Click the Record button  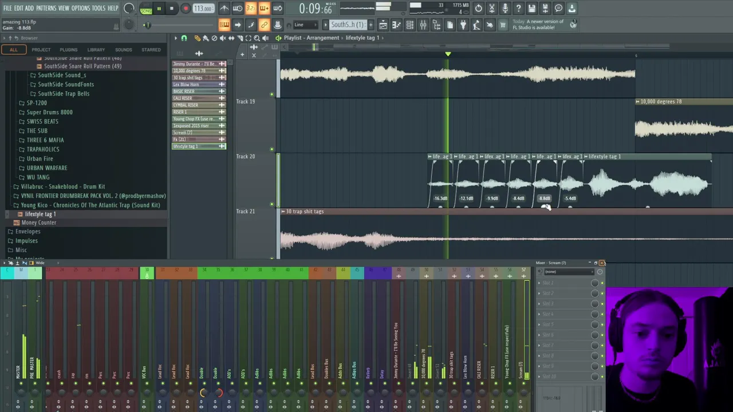186,9
